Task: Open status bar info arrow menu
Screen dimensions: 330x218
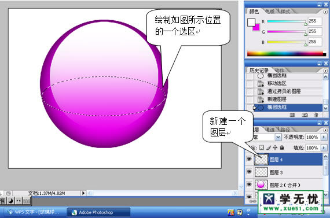Action: click(x=83, y=193)
